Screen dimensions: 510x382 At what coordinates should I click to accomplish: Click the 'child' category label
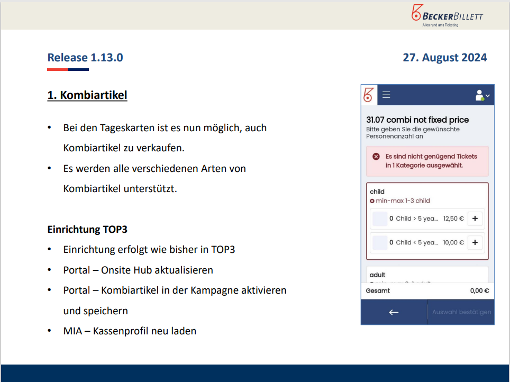(x=377, y=192)
